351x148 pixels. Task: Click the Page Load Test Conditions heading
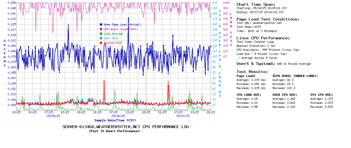pos(268,19)
